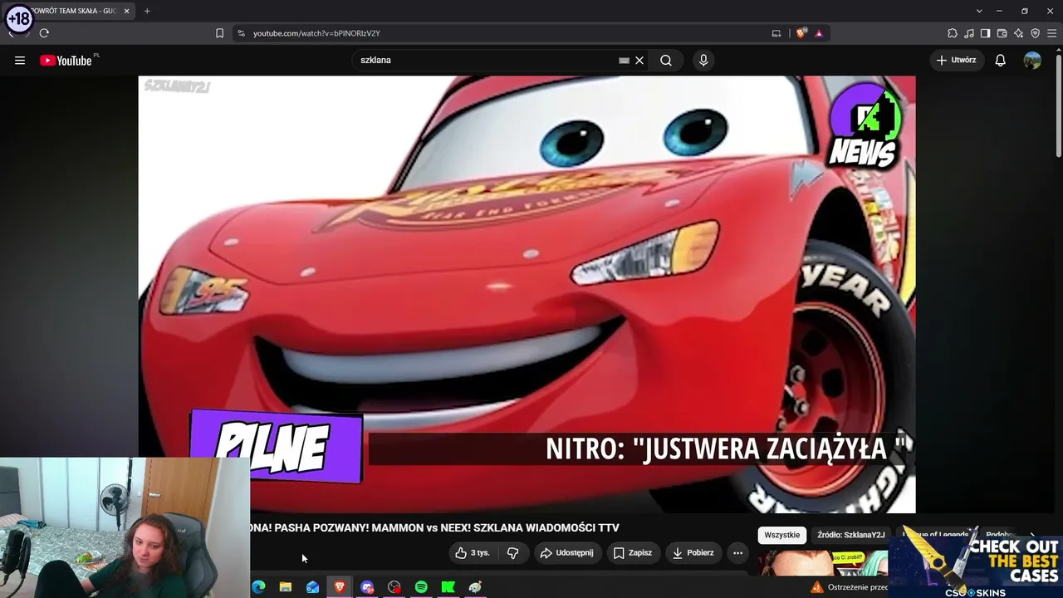Viewport: 1063px width, 598px height.
Task: Open the on-screen keyboard icon in search box
Action: (624, 61)
